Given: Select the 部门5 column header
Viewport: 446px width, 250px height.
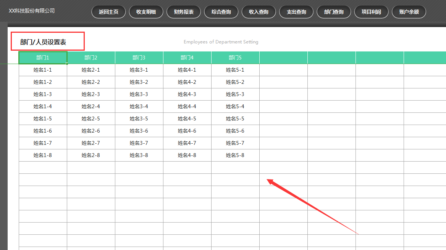Looking at the screenshot, I should click(235, 57).
